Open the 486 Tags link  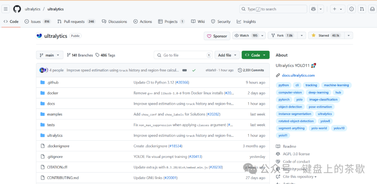tap(105, 55)
